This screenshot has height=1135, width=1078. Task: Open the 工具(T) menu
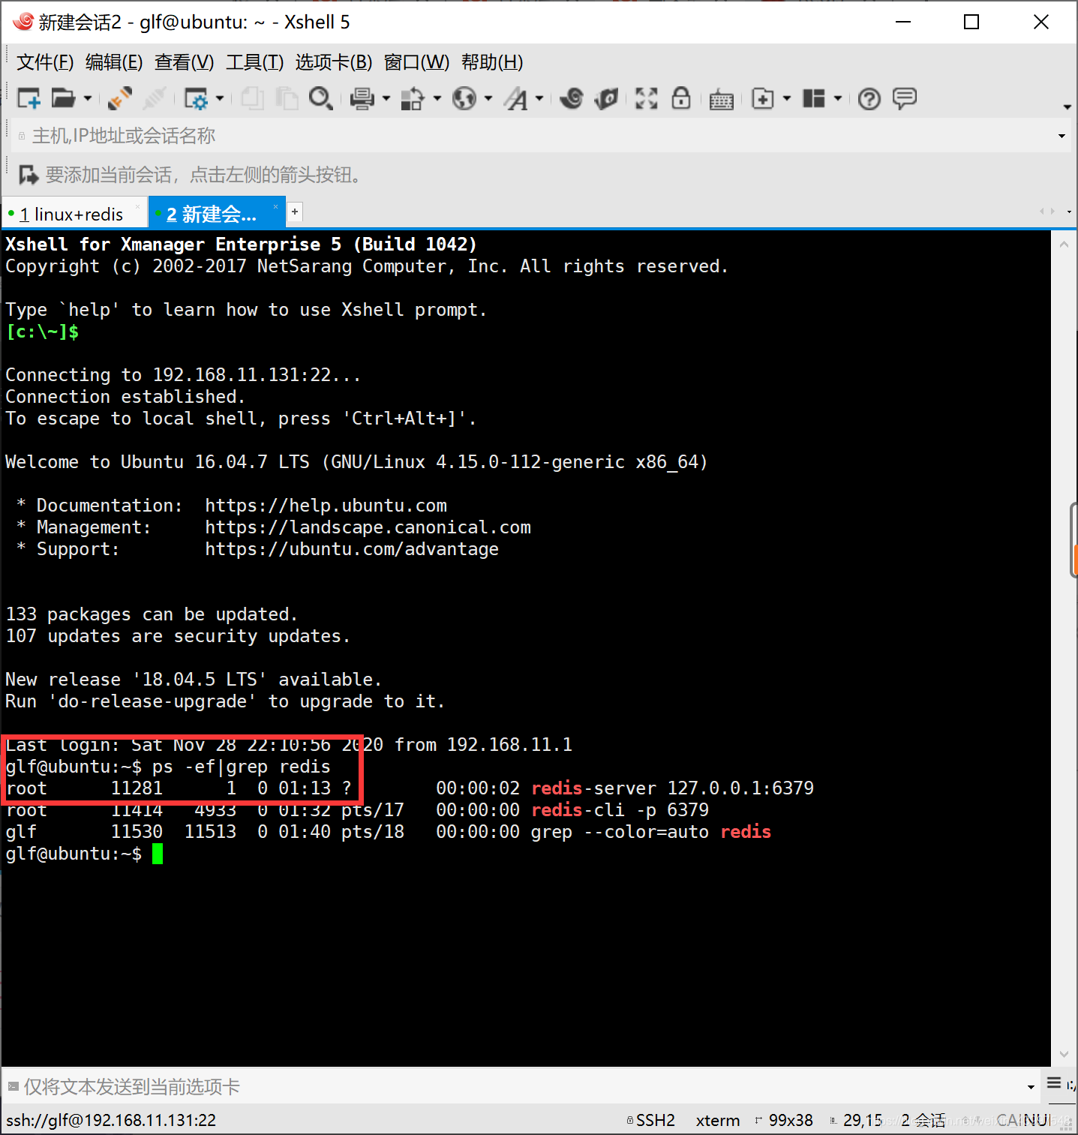pos(255,62)
